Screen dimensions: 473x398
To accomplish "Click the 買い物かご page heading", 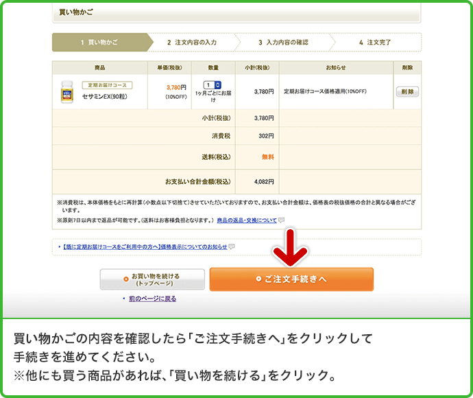I will tap(76, 12).
